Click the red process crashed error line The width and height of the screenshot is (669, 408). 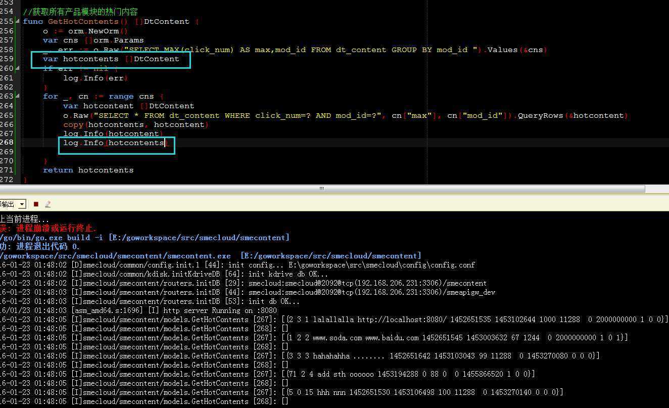pyautogui.click(x=48, y=229)
